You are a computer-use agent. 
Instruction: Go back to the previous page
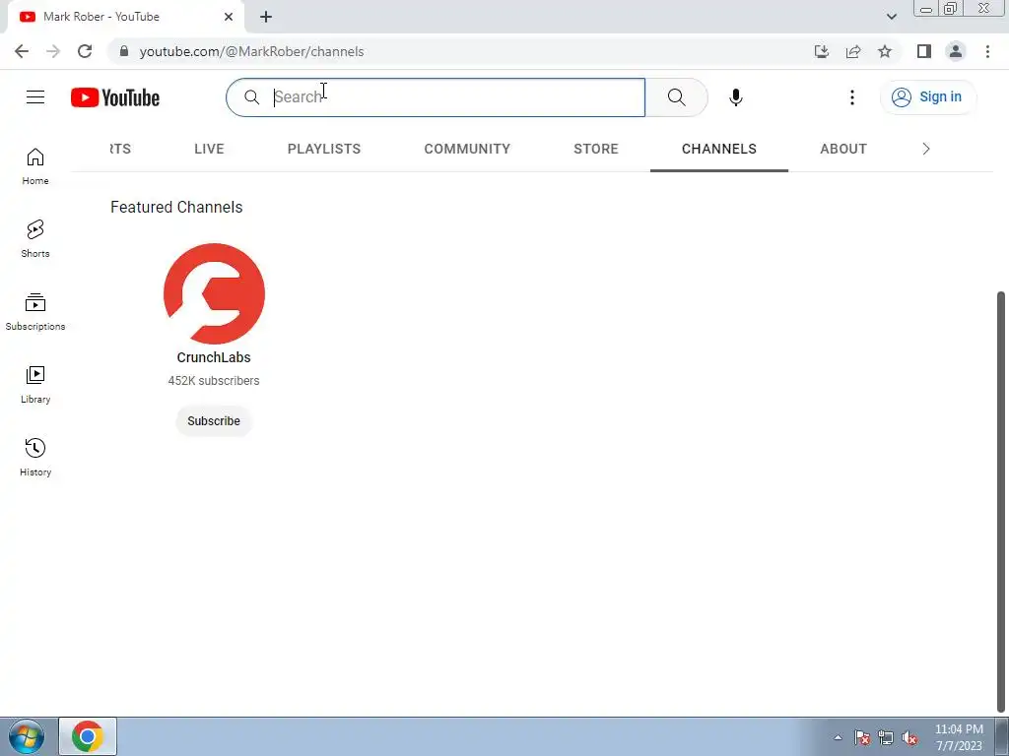[22, 51]
